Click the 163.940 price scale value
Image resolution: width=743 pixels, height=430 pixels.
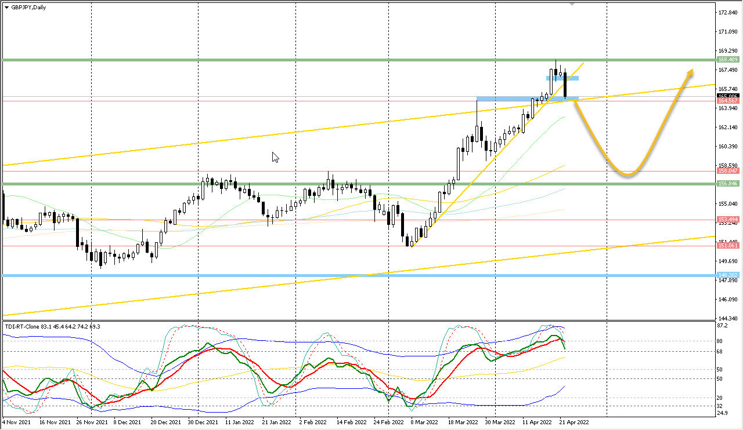click(728, 108)
